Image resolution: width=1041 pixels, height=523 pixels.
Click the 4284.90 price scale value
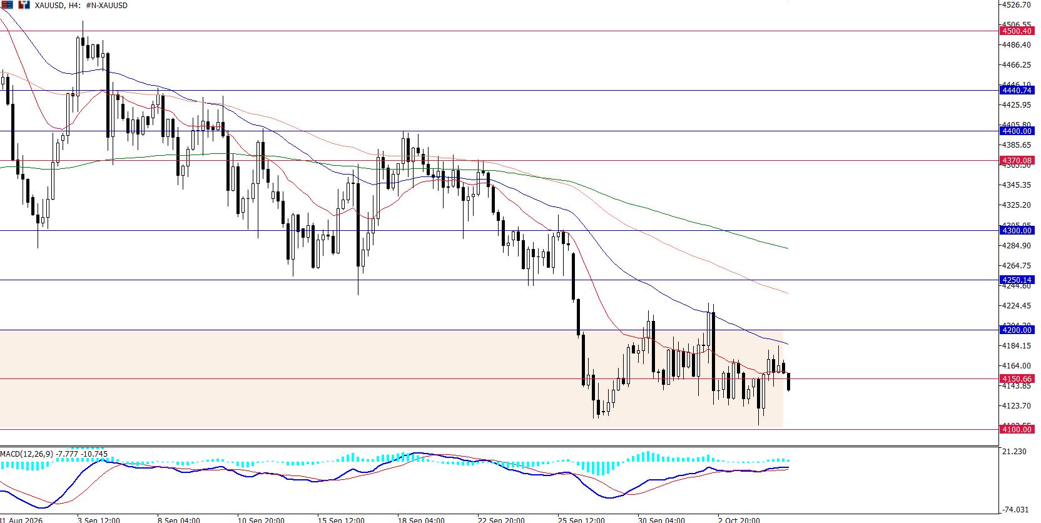click(x=1017, y=246)
